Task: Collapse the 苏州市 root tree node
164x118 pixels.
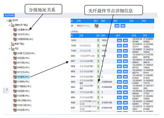Action: coord(7,21)
